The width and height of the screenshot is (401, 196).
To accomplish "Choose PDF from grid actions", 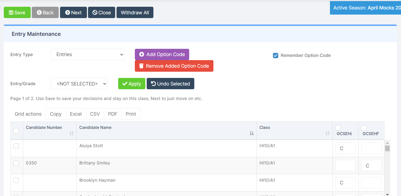I will coord(112,114).
